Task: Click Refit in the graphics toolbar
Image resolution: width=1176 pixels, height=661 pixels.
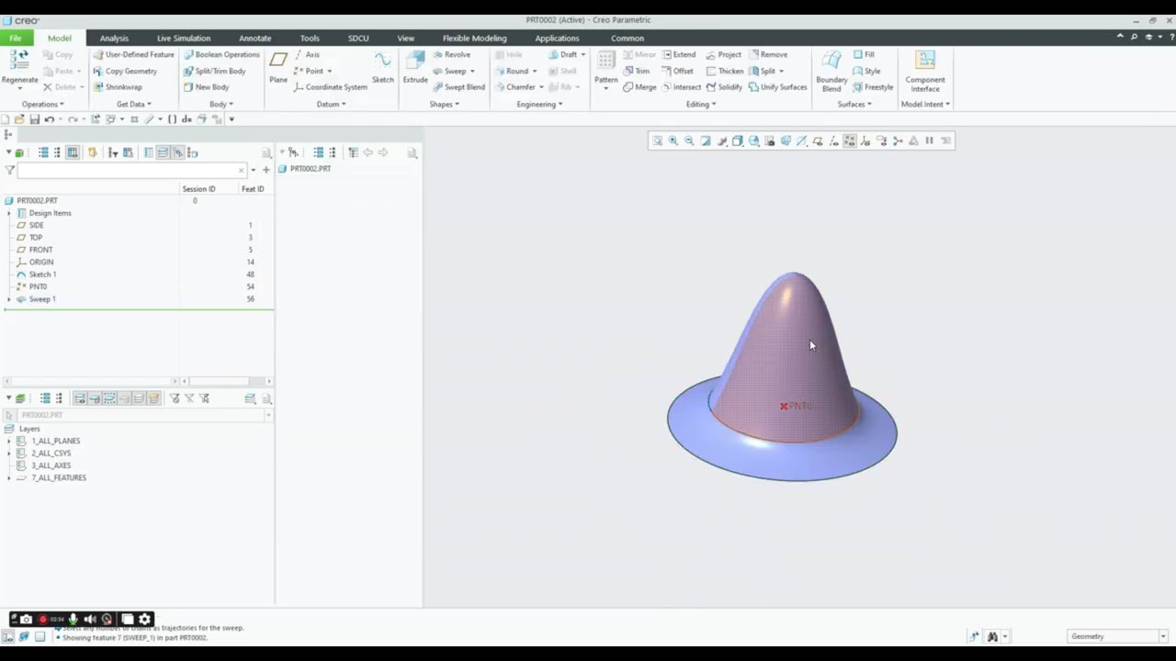Action: point(657,140)
